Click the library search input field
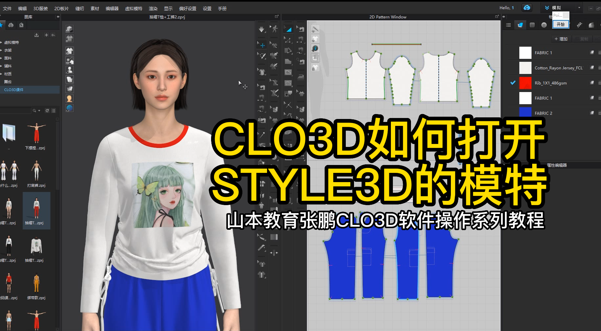Screen dimensions: 601x331 point(15,110)
